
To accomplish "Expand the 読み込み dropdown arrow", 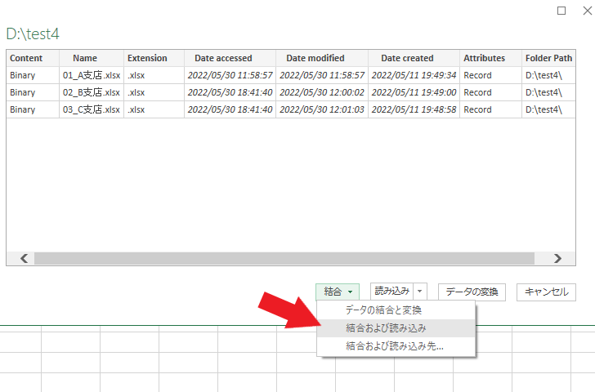I will pos(420,292).
